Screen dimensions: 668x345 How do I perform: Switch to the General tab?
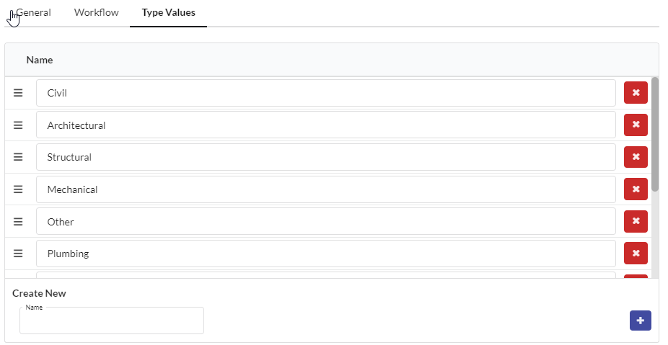33,13
